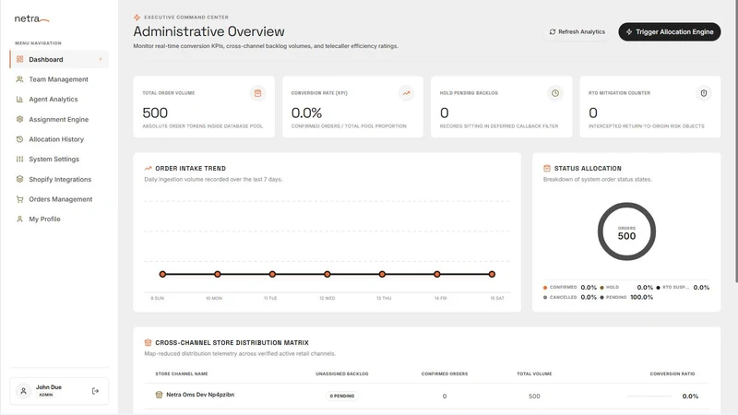This screenshot has height=415, width=738.
Task: Click the 500 Total Order Volume value
Action: [x=155, y=113]
